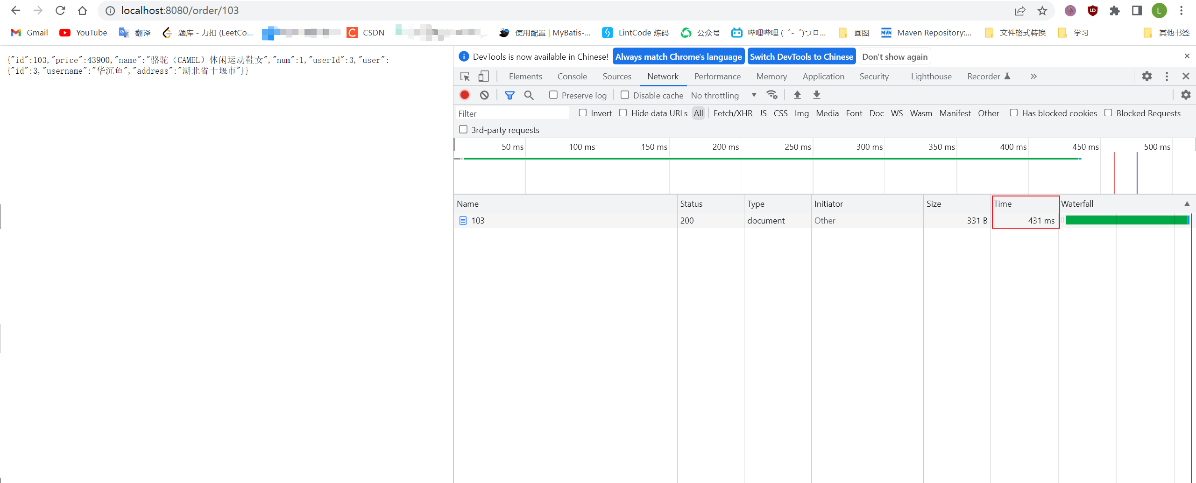
Task: Toggle the device toolbar icon
Action: pyautogui.click(x=483, y=76)
